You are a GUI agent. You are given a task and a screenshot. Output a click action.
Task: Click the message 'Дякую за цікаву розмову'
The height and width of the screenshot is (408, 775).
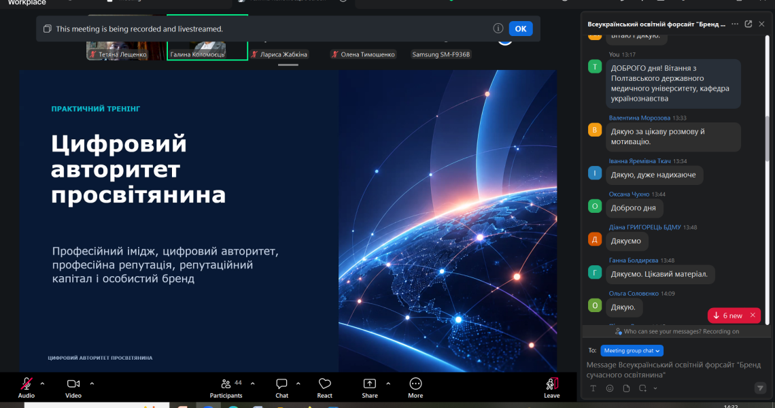[673, 137]
